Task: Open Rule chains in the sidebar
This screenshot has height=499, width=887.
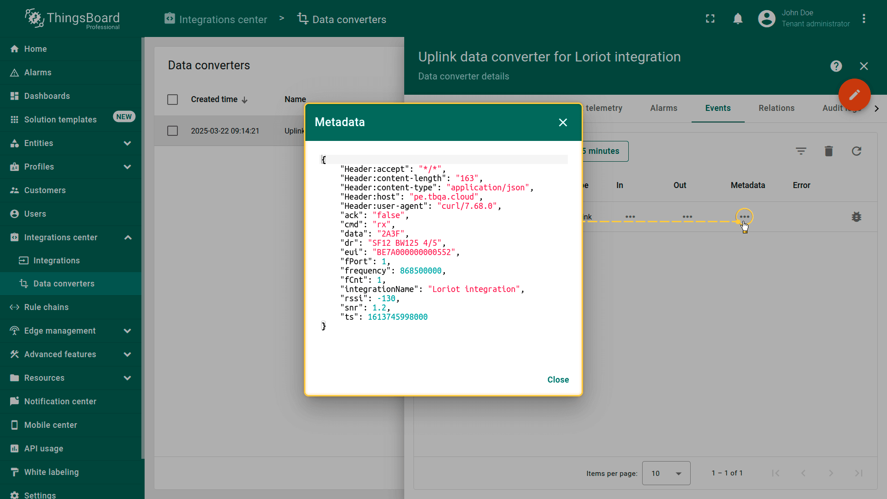Action: [46, 307]
